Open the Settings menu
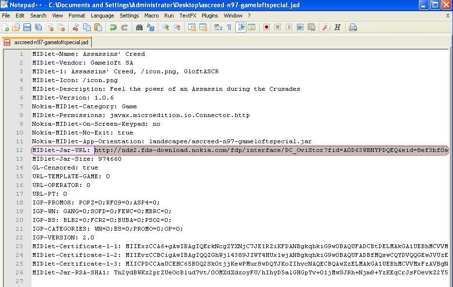 click(129, 16)
